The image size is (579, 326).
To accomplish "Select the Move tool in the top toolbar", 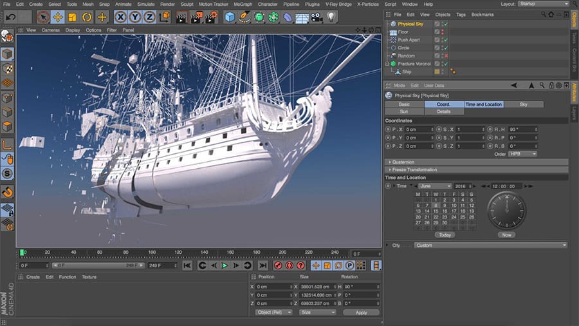I will 58,17.
